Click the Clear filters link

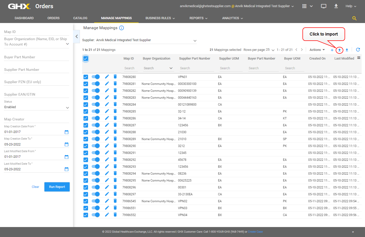35,187
